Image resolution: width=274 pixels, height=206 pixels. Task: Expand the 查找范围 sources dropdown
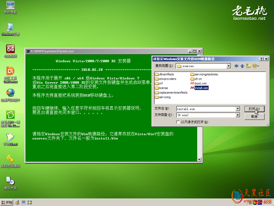(229, 66)
